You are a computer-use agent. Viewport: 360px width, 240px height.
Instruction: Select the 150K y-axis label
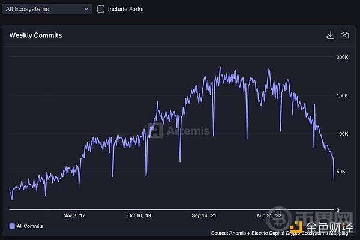click(341, 95)
